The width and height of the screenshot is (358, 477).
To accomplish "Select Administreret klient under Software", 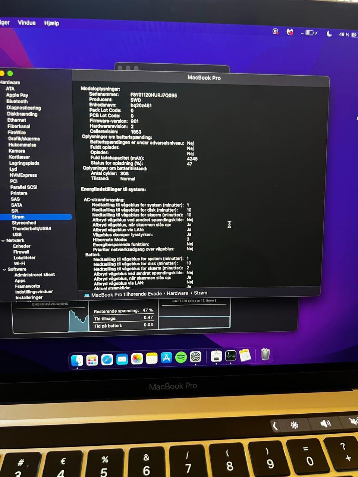I will pyautogui.click(x=35, y=275).
